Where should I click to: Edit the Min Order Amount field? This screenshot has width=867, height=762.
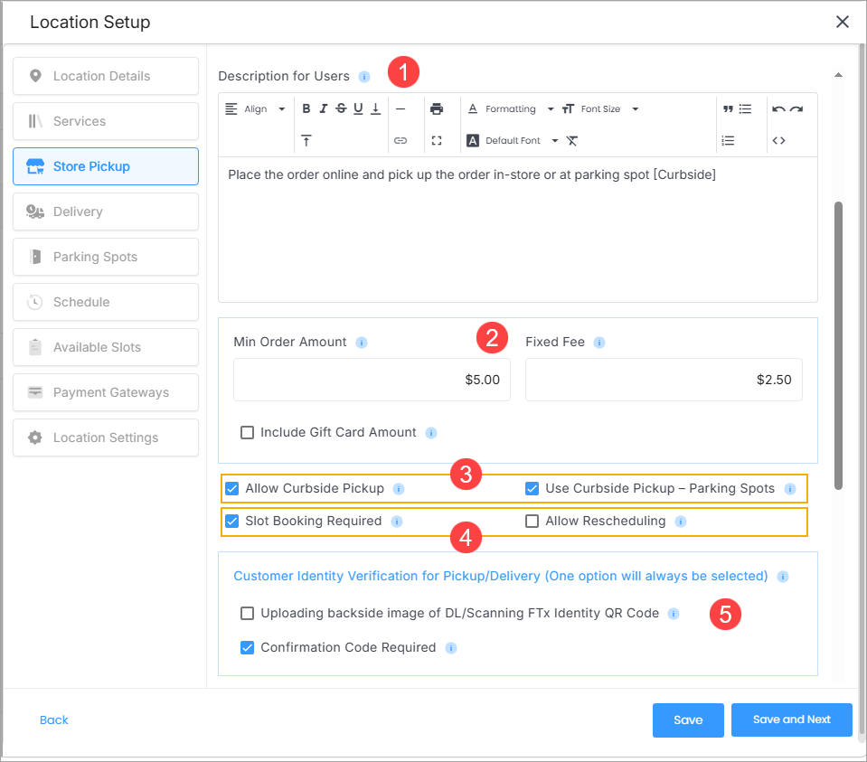(x=372, y=380)
